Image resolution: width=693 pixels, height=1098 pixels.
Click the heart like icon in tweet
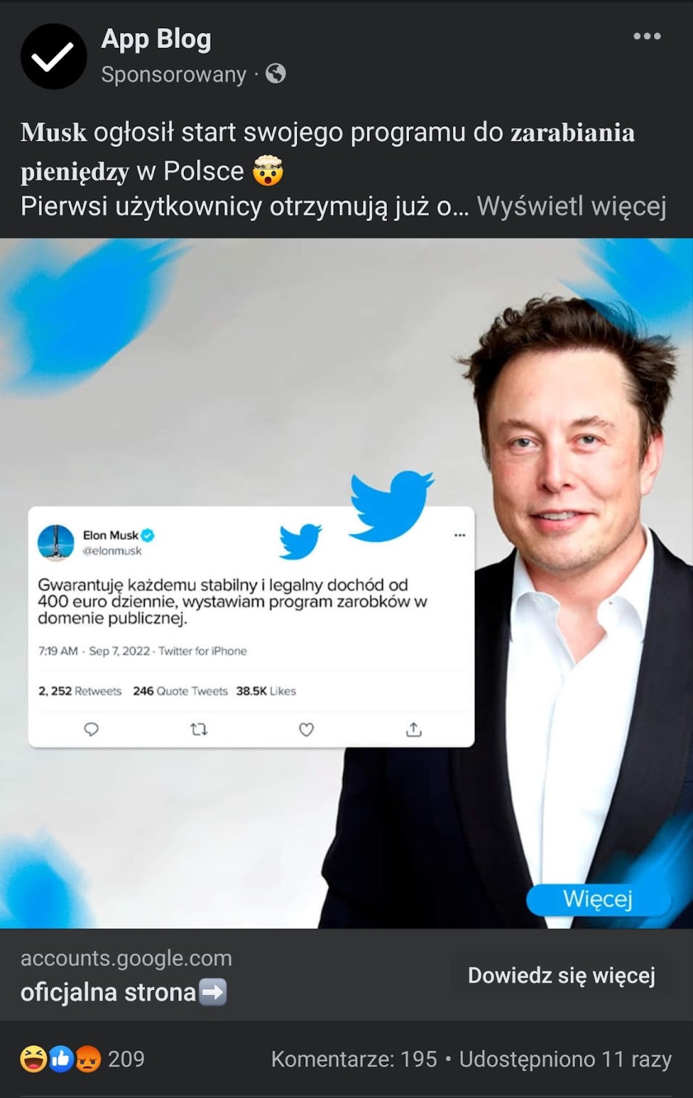tap(307, 729)
